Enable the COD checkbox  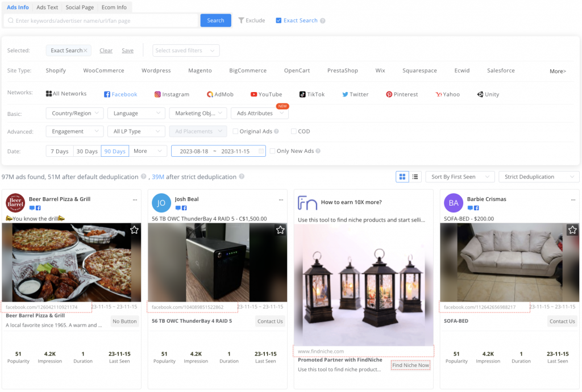pyautogui.click(x=294, y=131)
